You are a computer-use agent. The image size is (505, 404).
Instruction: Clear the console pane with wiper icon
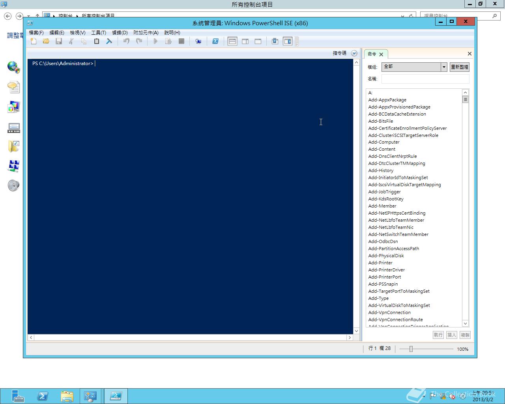pos(109,41)
